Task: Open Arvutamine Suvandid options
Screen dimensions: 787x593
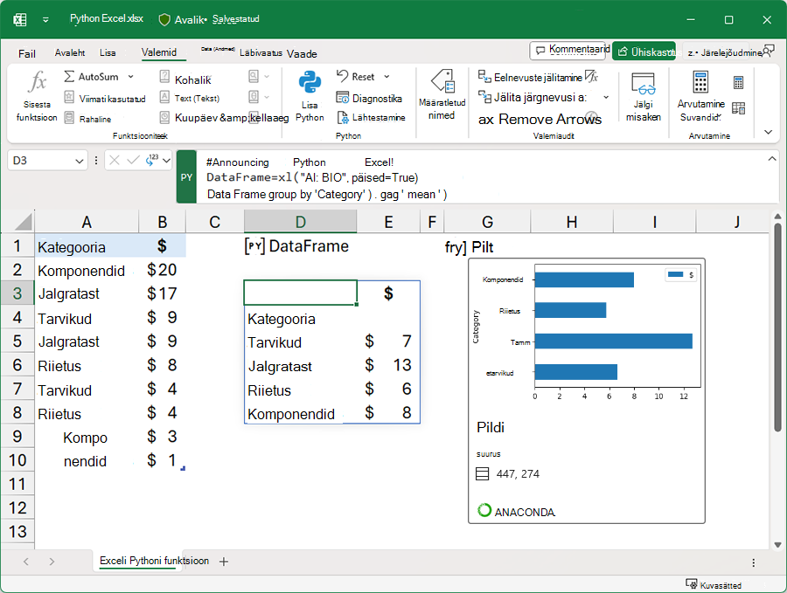Action: click(x=700, y=97)
